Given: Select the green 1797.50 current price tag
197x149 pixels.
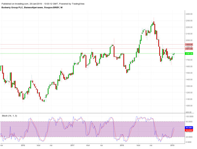Looking at the screenshot, I should 189,54.
